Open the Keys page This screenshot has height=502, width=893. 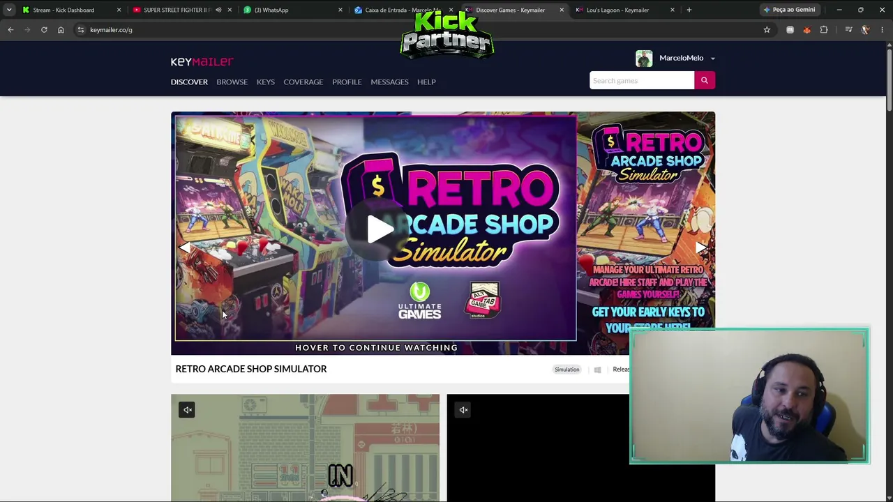(x=265, y=82)
